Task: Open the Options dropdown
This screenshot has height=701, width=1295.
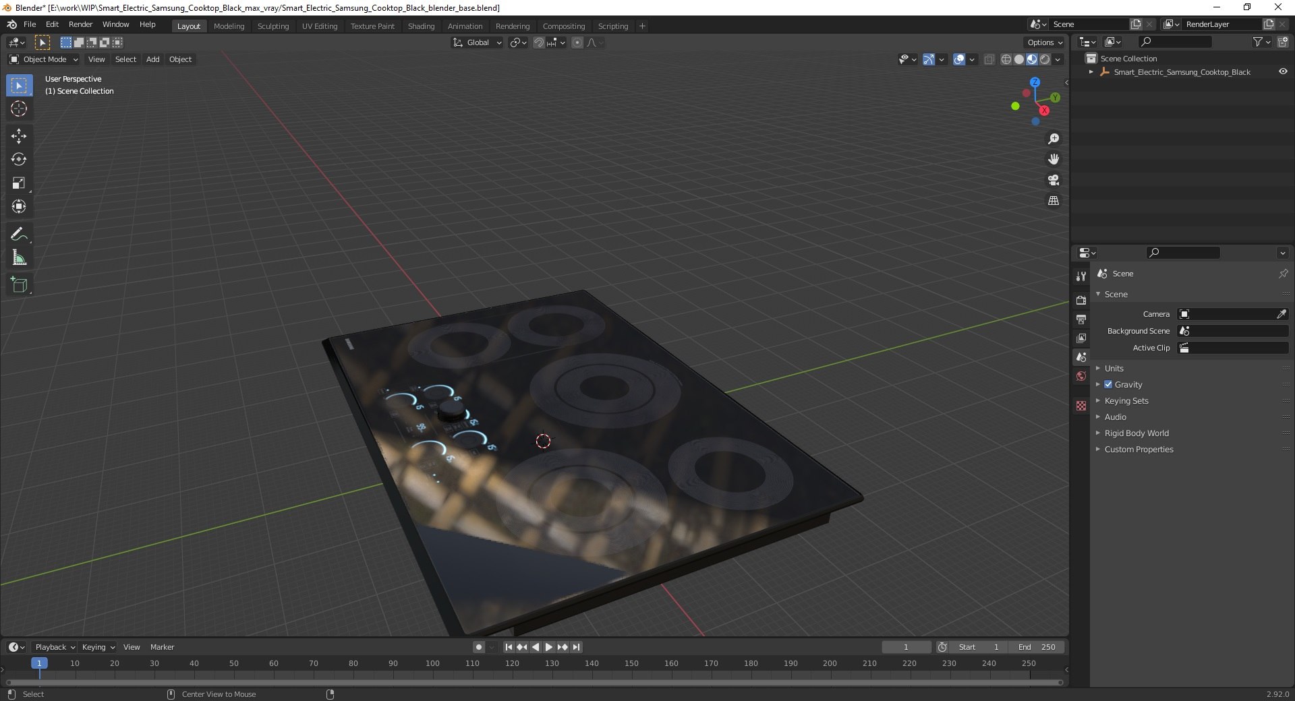Action: tap(1045, 42)
